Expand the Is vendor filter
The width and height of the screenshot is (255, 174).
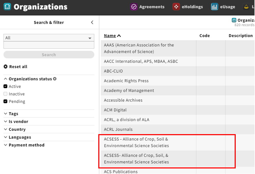16,121
